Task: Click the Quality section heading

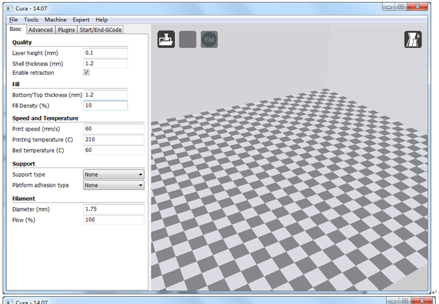Action: (22, 43)
